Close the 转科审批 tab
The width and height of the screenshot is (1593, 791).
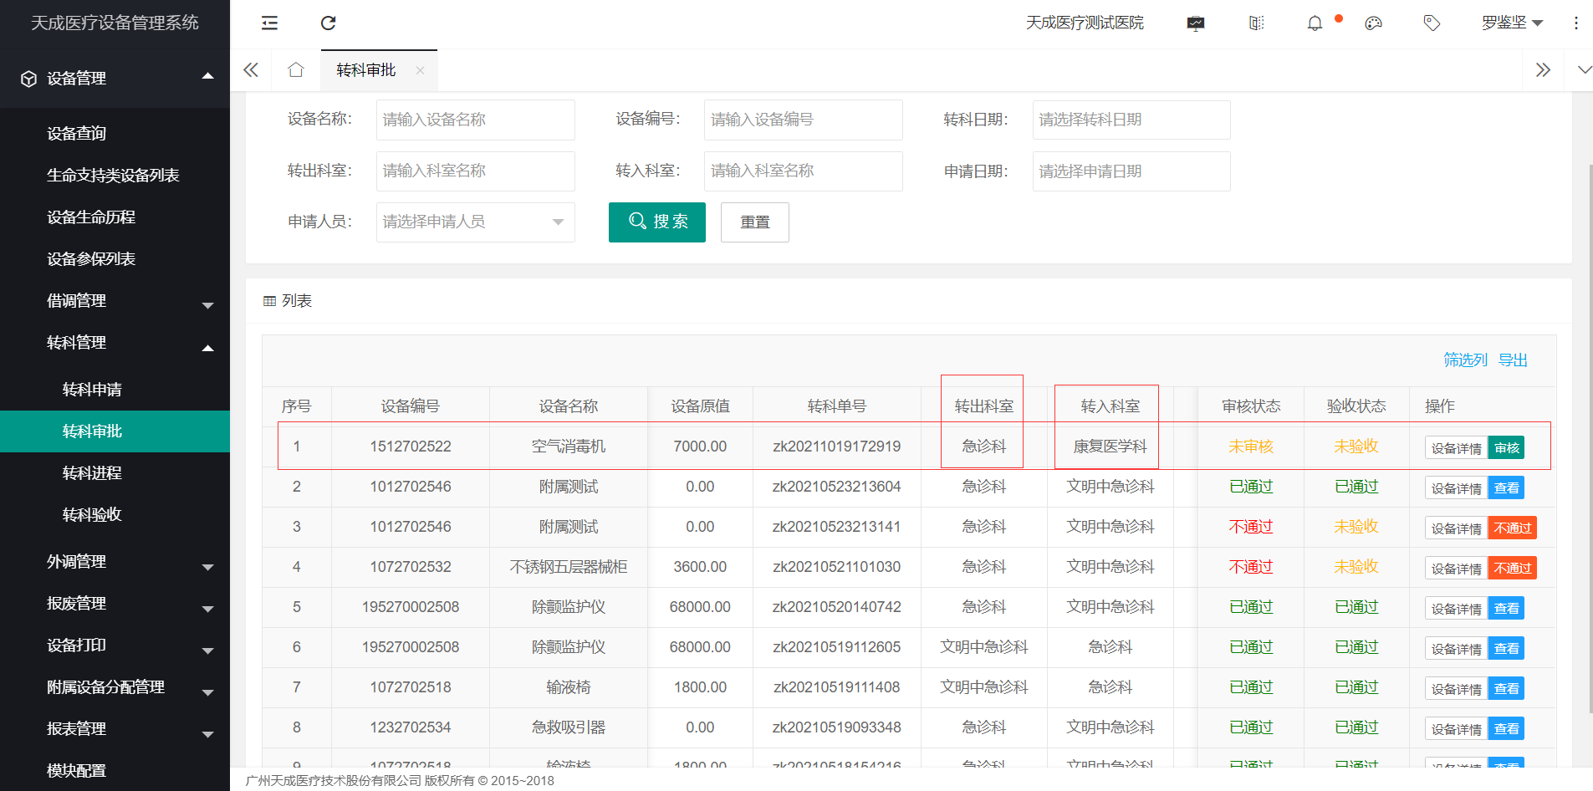click(420, 71)
